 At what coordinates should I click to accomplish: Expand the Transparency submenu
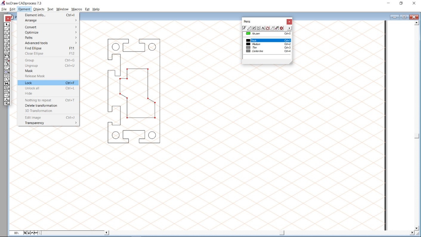pos(48,123)
